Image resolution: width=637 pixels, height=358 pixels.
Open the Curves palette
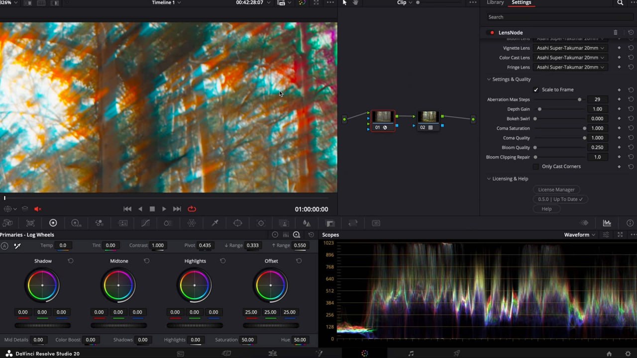click(x=145, y=223)
